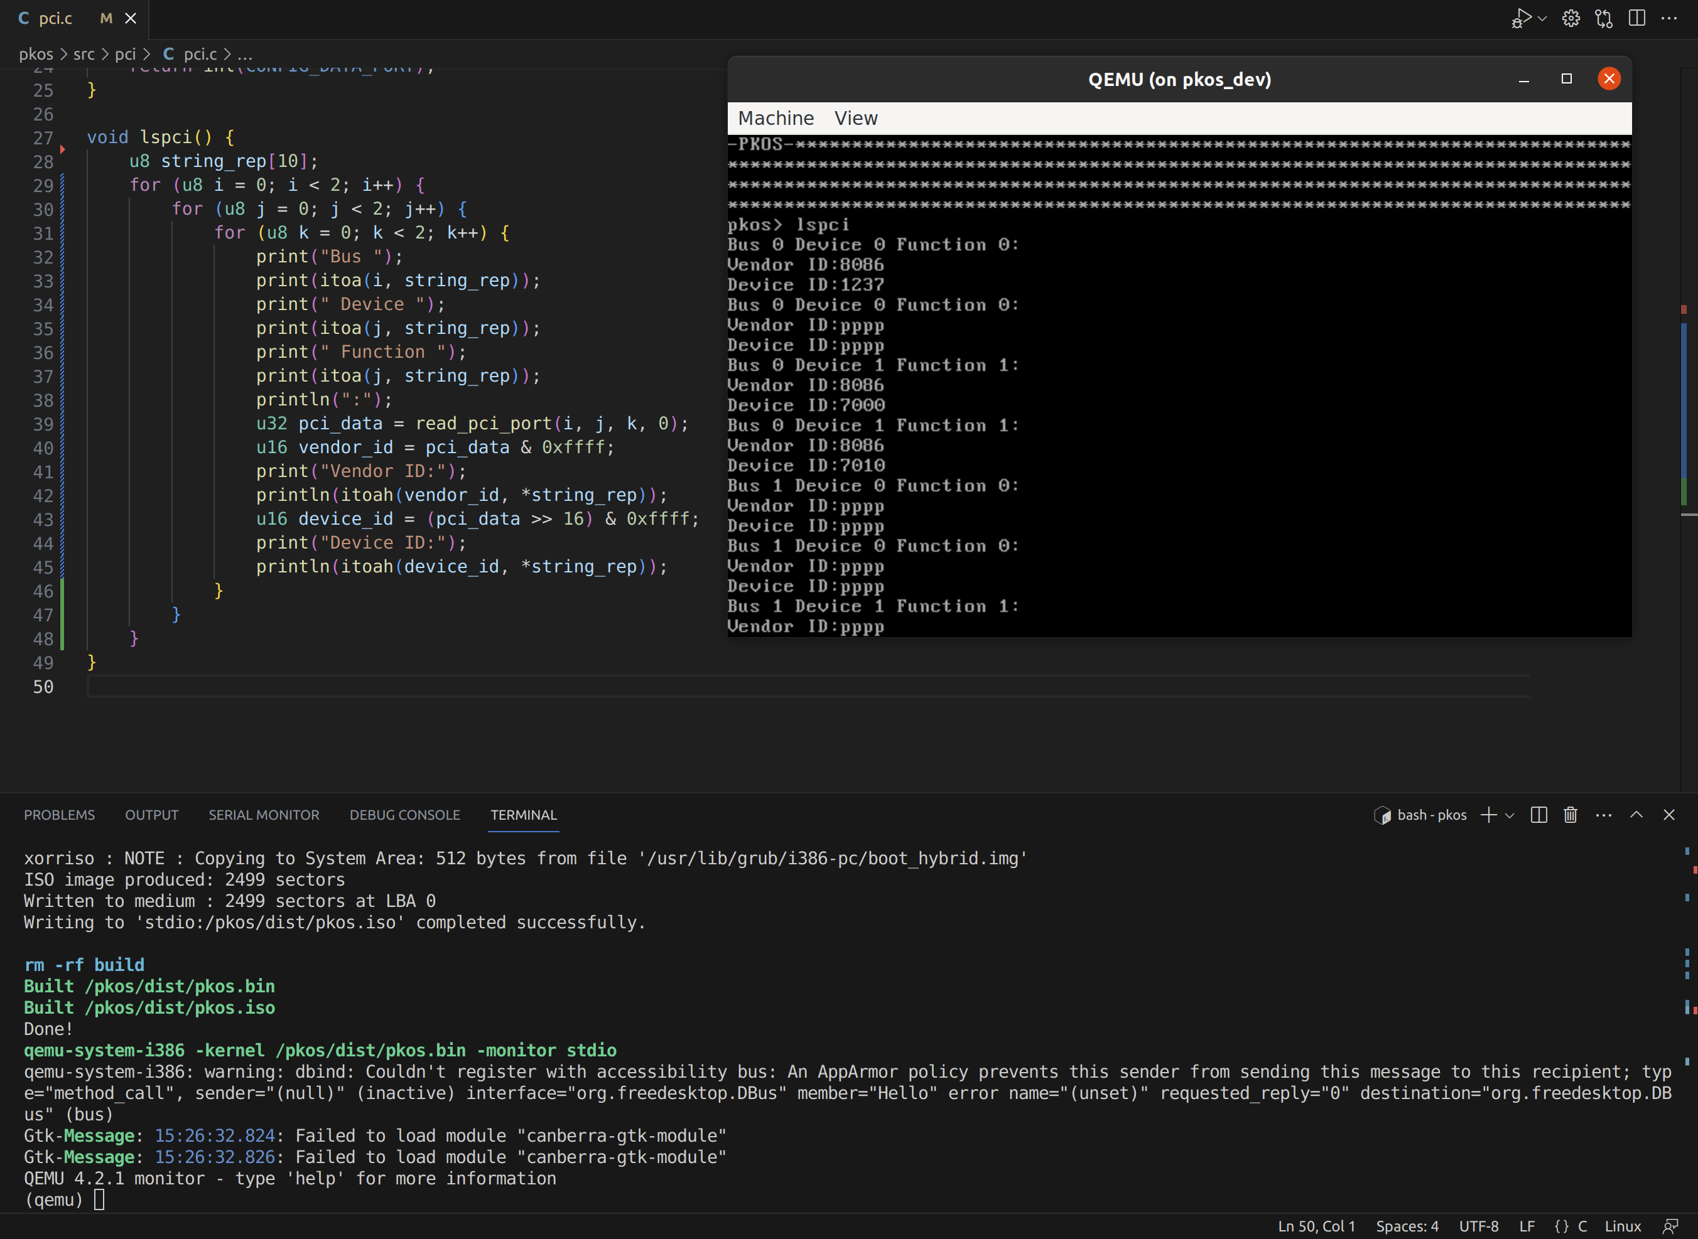Viewport: 1698px width, 1239px height.
Task: Open the Machine menu in QEMU
Action: tap(776, 118)
